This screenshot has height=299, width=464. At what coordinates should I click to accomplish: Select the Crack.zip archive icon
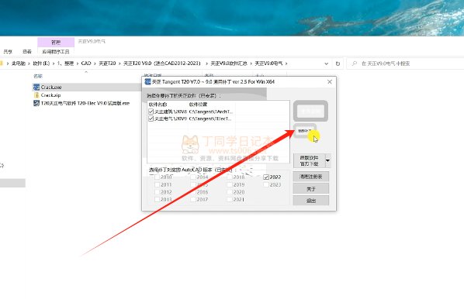click(x=36, y=95)
